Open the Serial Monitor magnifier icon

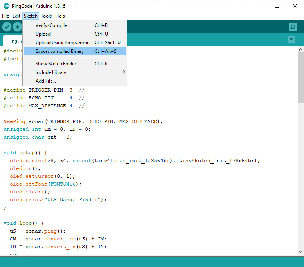click(293, 27)
